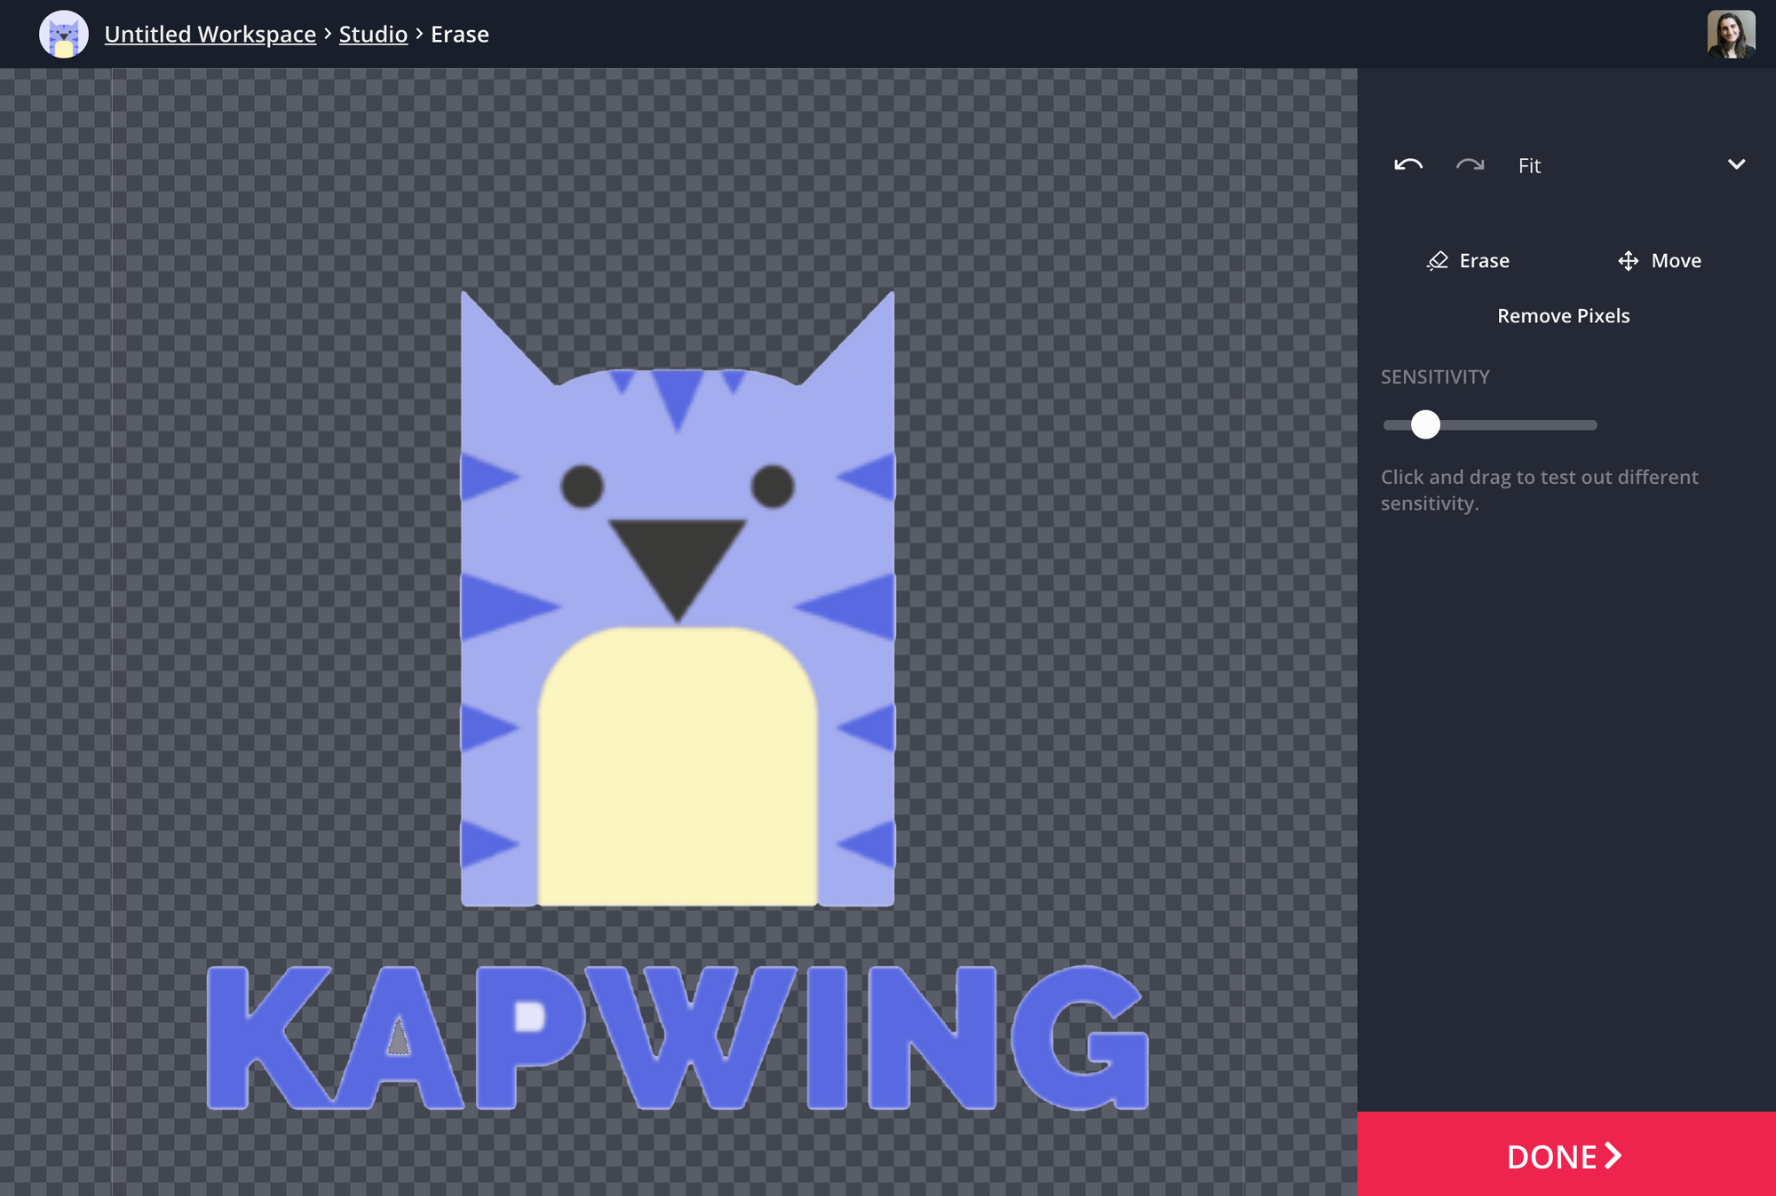Switch to the Erase mode label
Viewport: 1776px width, 1196px height.
click(1484, 261)
